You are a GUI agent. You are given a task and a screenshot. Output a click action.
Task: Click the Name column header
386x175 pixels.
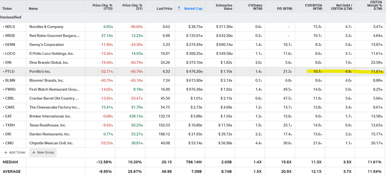point(33,8)
